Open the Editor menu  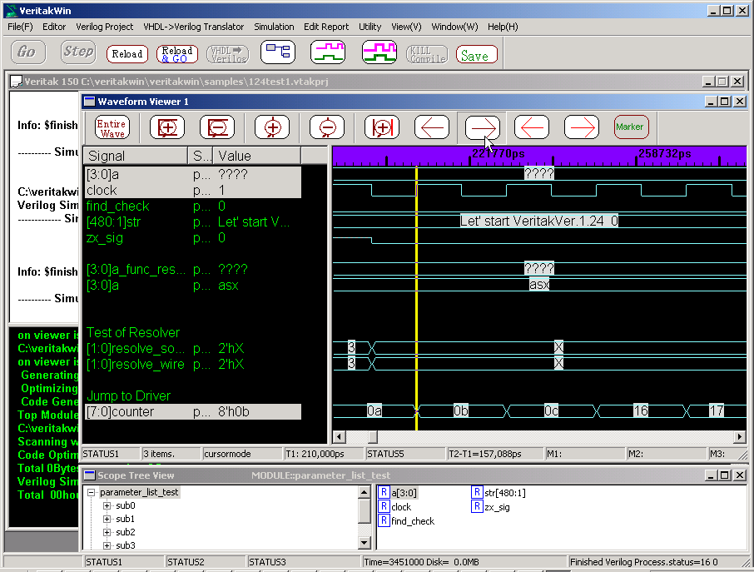[x=54, y=27]
